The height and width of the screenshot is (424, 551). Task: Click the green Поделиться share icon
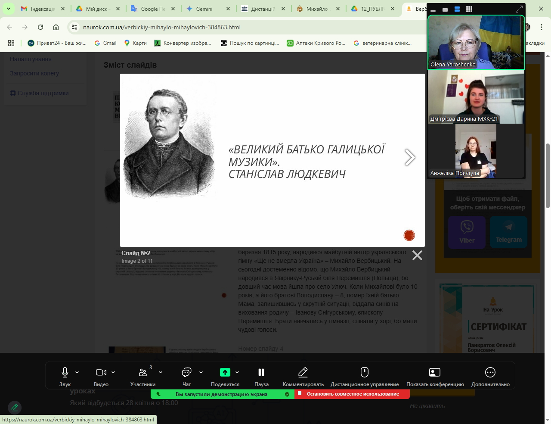point(225,372)
